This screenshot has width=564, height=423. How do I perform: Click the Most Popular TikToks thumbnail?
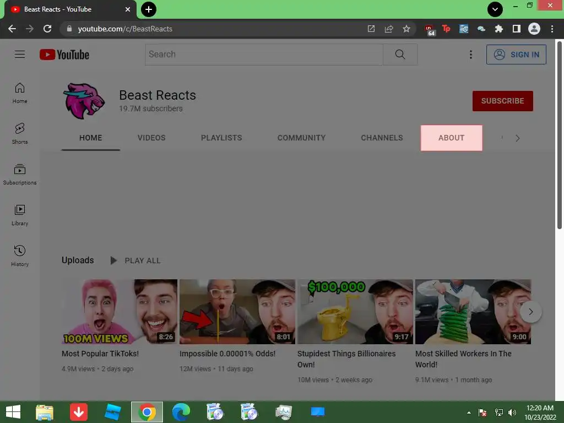coord(120,312)
